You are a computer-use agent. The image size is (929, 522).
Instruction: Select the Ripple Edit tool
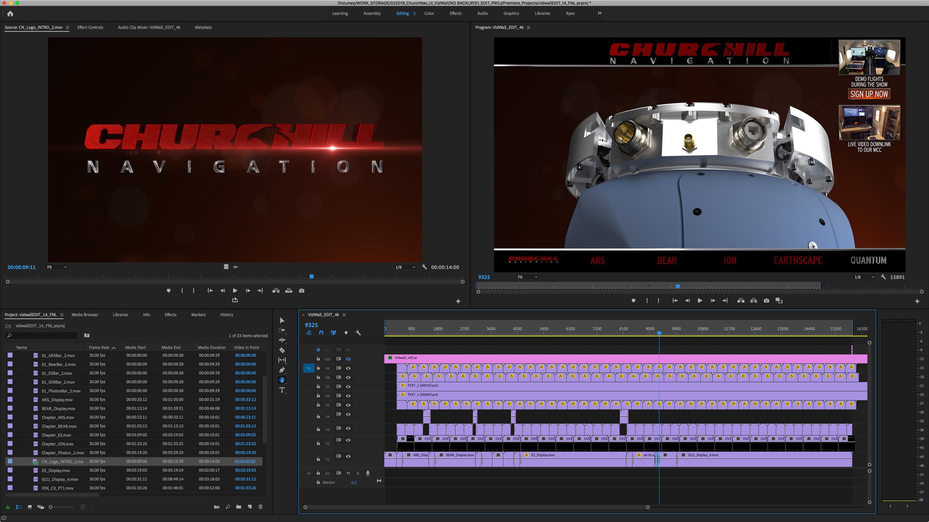[282, 340]
